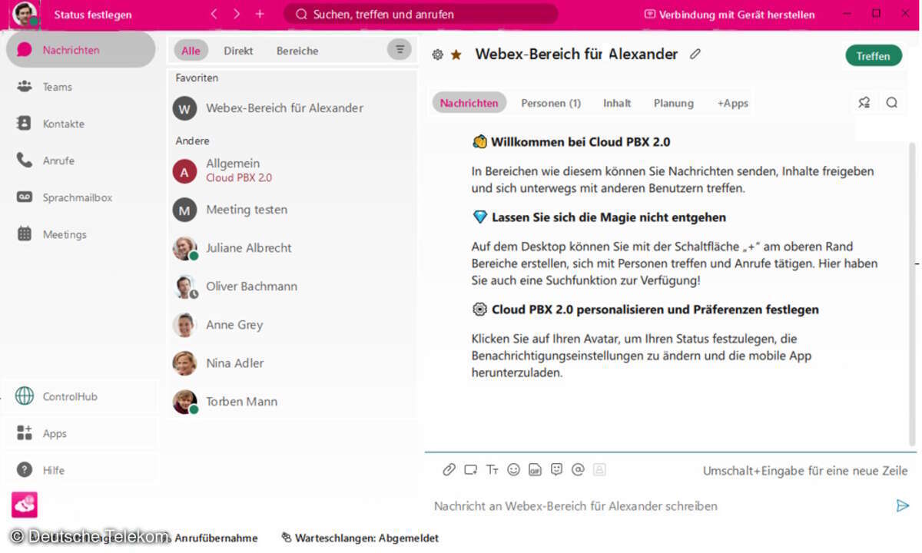The width and height of the screenshot is (922, 553).
Task: Click the plus button in title bar
Action: tap(260, 14)
